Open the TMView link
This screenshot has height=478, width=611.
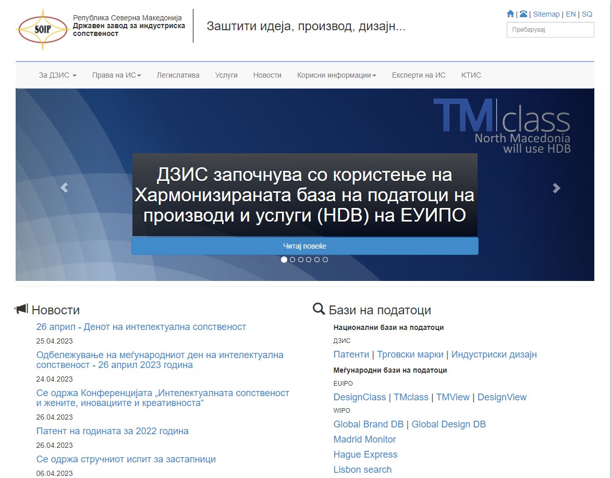[x=453, y=397]
